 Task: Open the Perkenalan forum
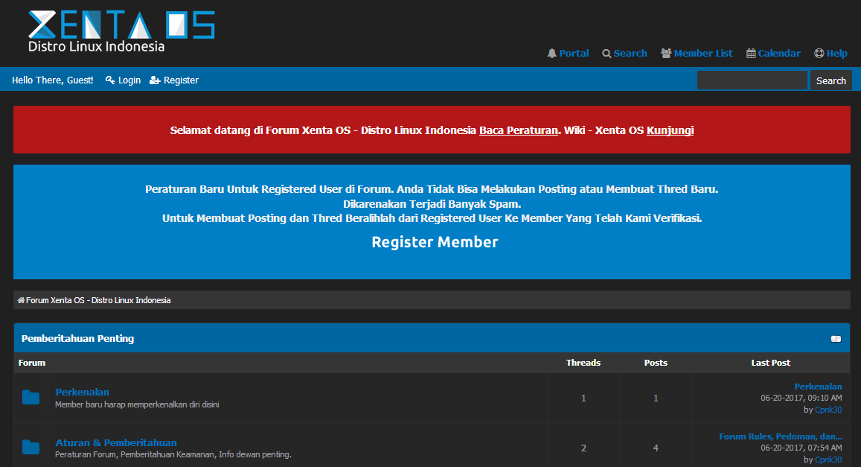83,392
